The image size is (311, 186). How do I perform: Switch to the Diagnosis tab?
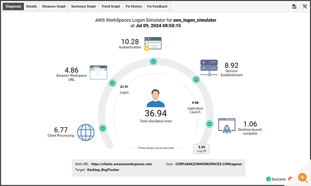point(13,6)
